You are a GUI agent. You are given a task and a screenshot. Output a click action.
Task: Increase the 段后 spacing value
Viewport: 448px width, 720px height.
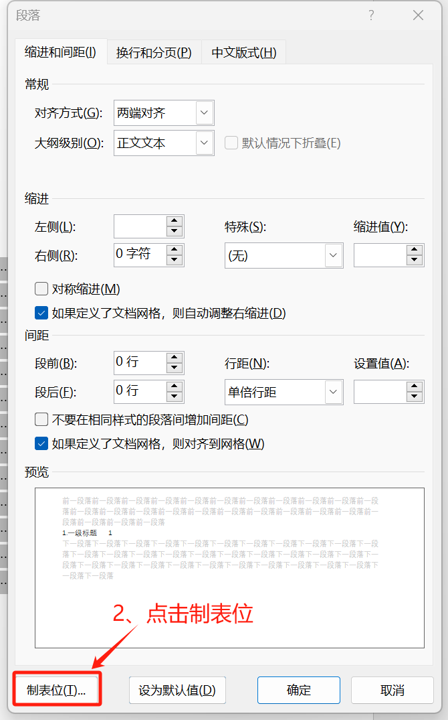pyautogui.click(x=175, y=386)
